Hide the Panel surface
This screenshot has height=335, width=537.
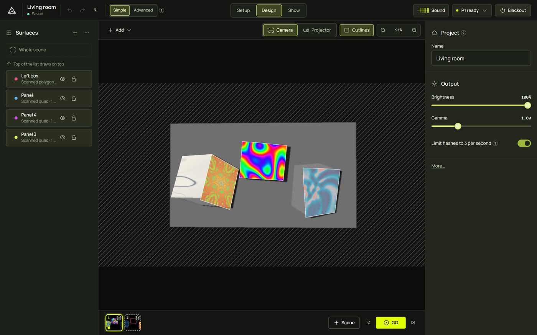coord(63,98)
